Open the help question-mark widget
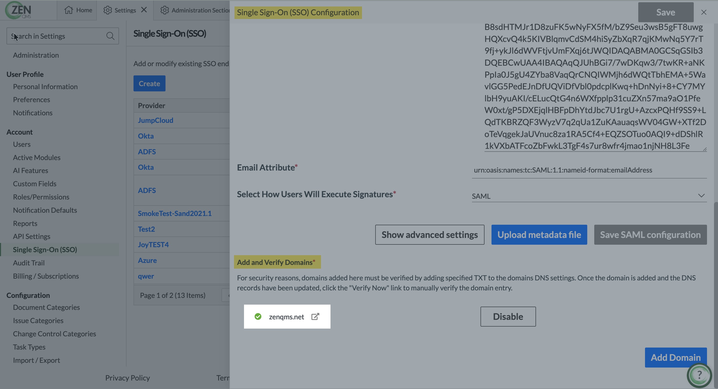Image resolution: width=718 pixels, height=389 pixels. [x=699, y=375]
